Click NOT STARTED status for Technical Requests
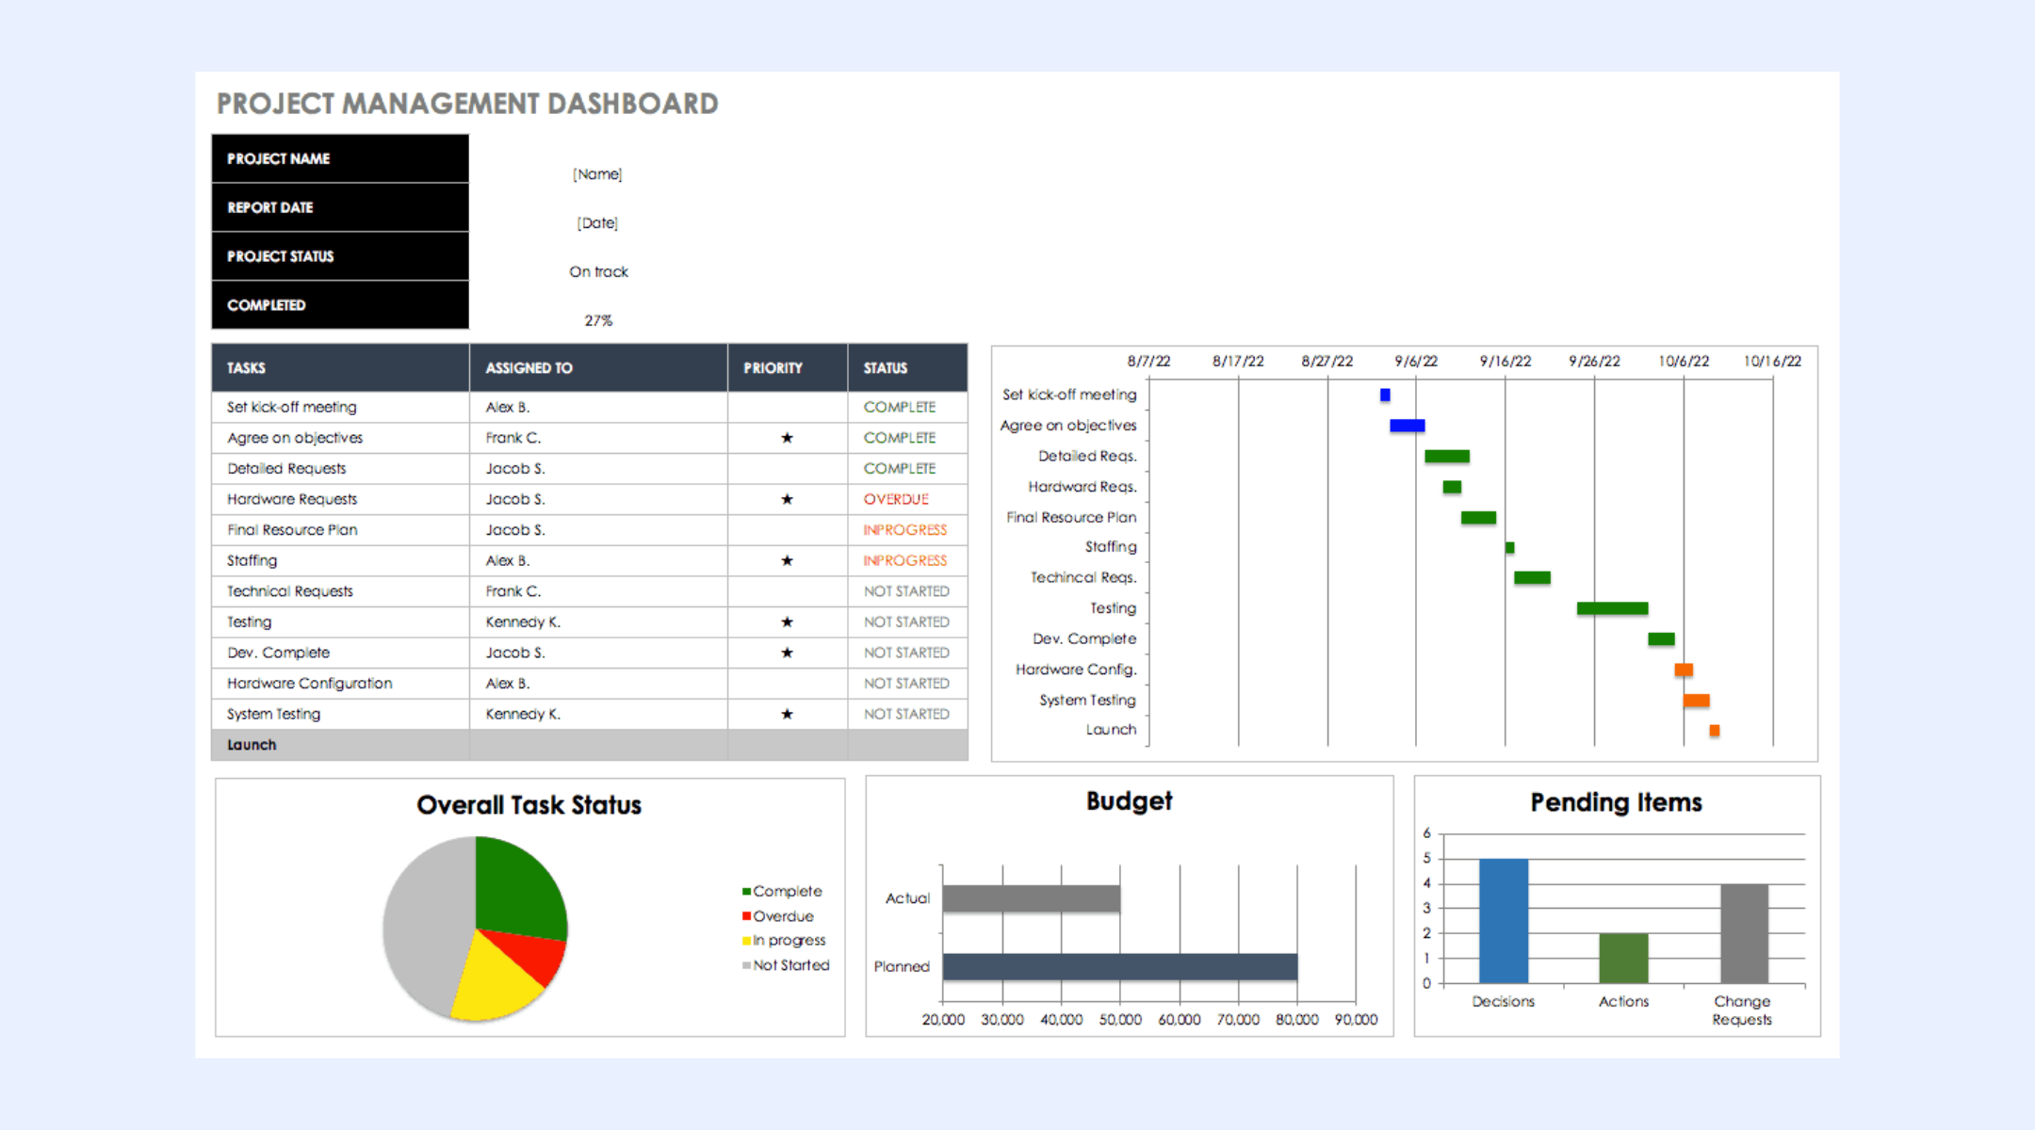 pyautogui.click(x=906, y=591)
